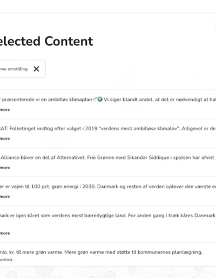
Task: Click the 'Selected Content' page heading
Action: [x=46, y=41]
